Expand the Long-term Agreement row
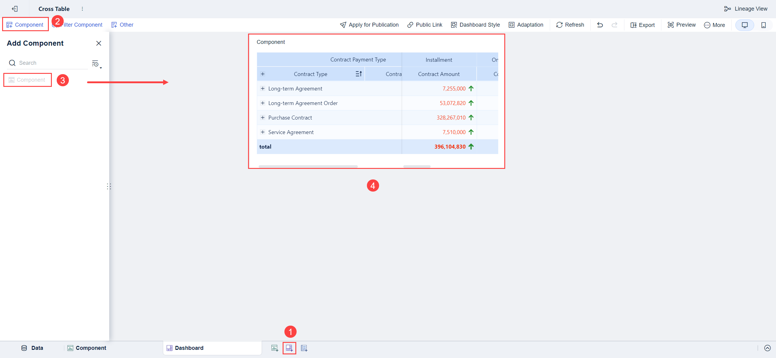The width and height of the screenshot is (776, 358). tap(263, 88)
